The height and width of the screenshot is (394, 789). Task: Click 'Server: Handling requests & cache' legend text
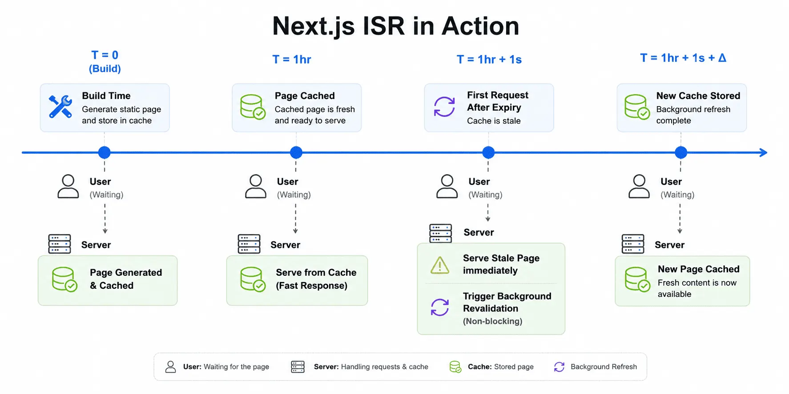coord(371,367)
